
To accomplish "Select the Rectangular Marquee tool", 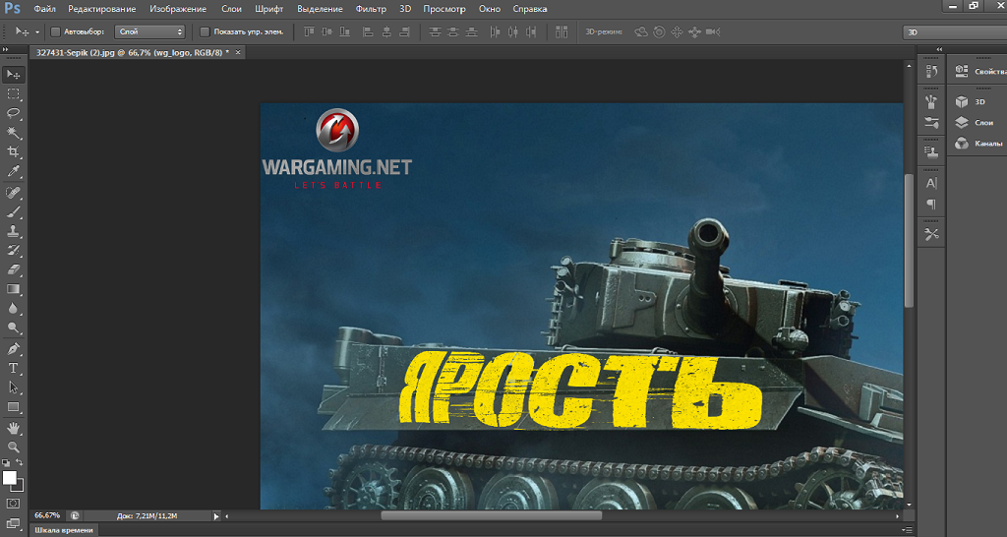I will click(14, 94).
